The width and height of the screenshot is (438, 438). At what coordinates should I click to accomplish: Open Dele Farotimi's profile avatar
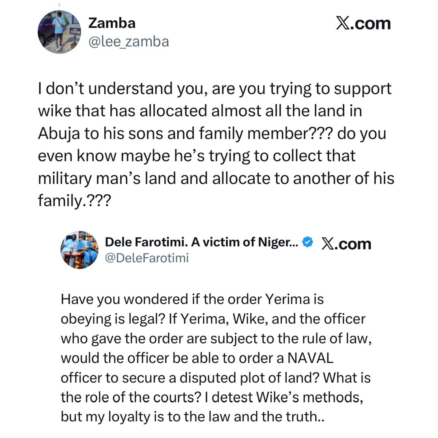pyautogui.click(x=79, y=250)
